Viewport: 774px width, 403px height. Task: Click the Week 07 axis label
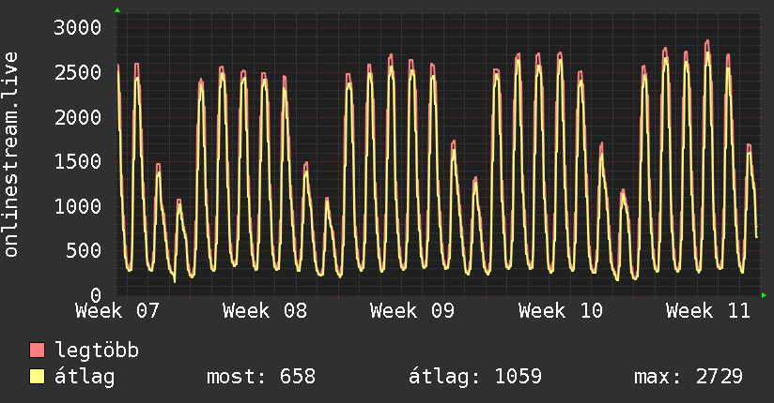click(x=117, y=311)
